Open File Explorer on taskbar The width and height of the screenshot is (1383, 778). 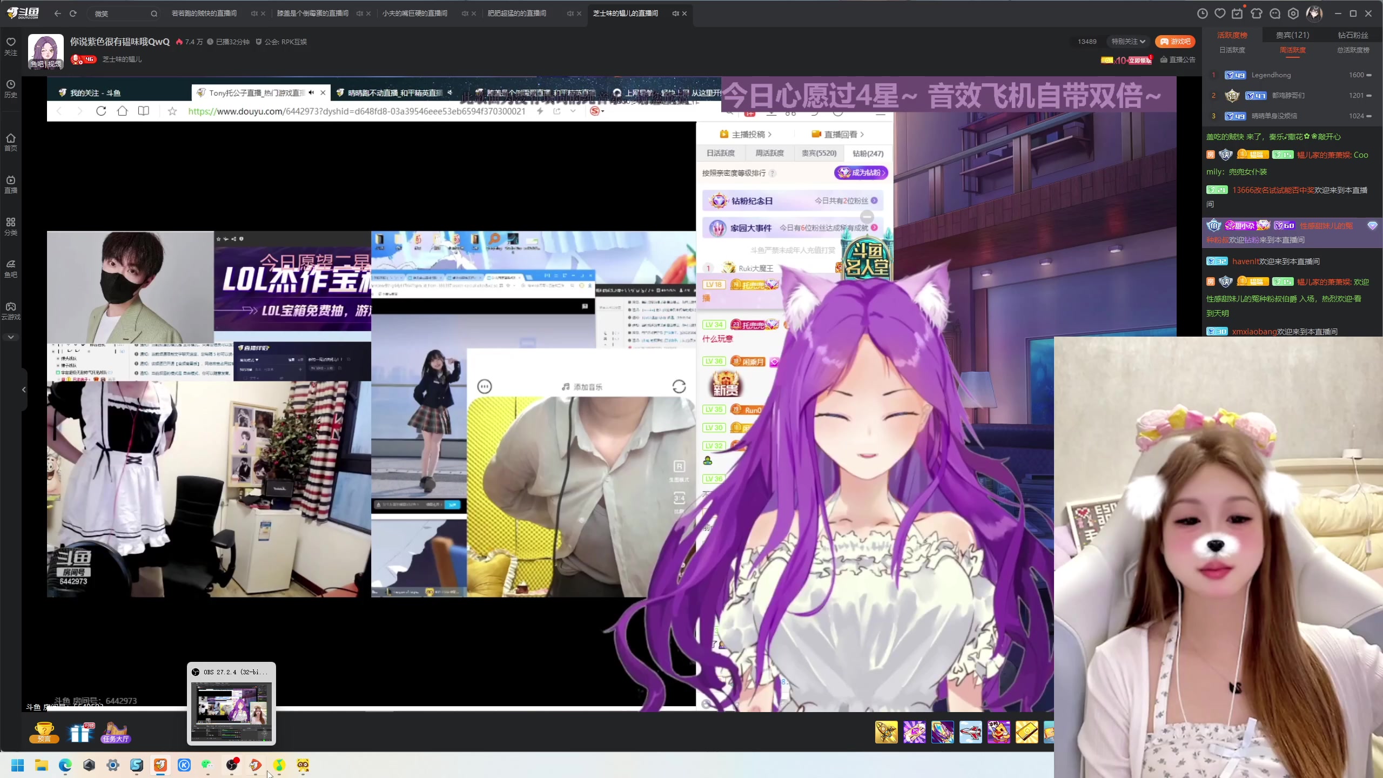41,765
